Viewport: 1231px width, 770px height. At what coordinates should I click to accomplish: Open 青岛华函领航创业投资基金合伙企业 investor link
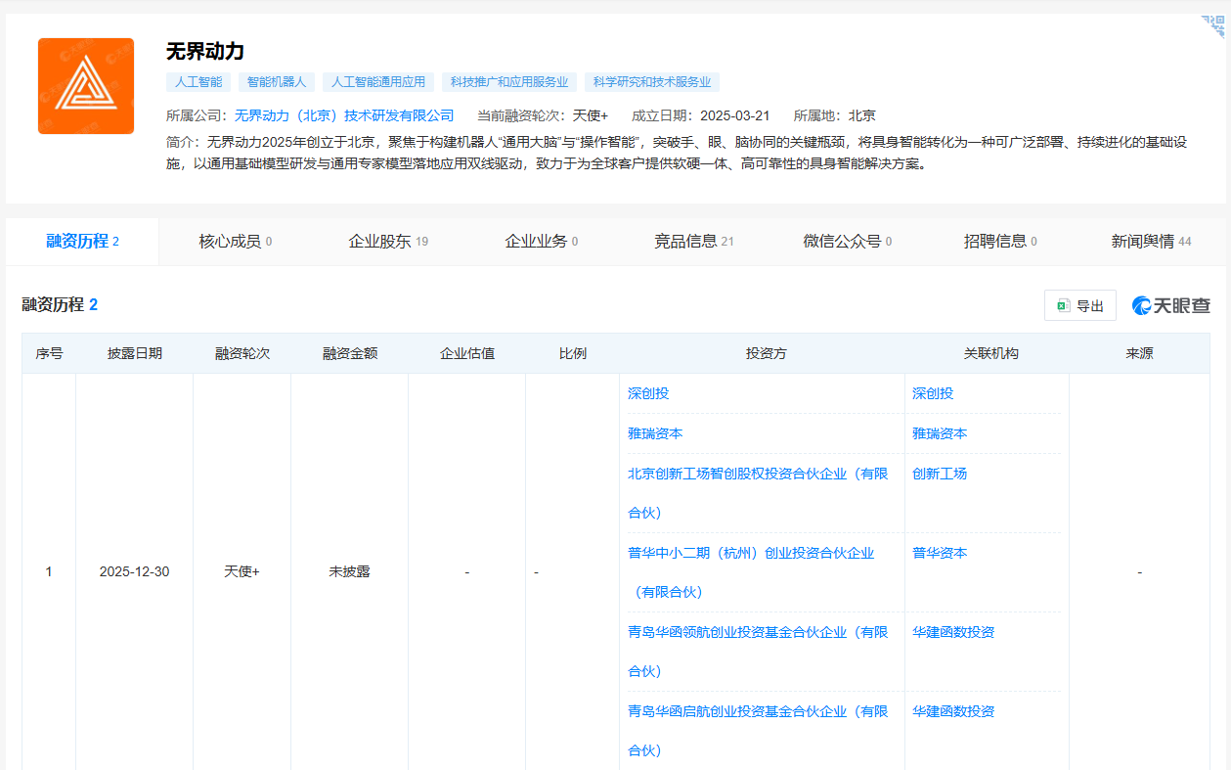tap(757, 632)
